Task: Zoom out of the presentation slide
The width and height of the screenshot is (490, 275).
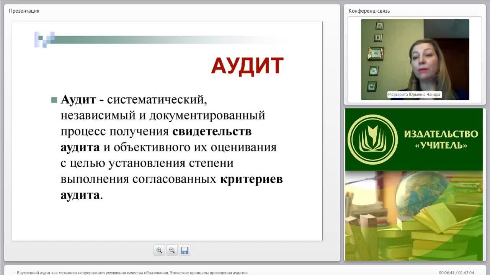Action: tap(172, 251)
